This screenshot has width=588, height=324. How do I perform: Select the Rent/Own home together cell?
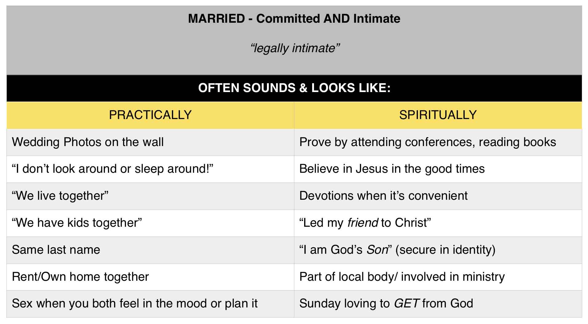coord(150,277)
